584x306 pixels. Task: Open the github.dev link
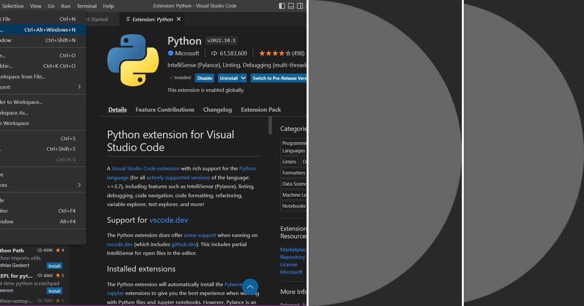(184, 244)
